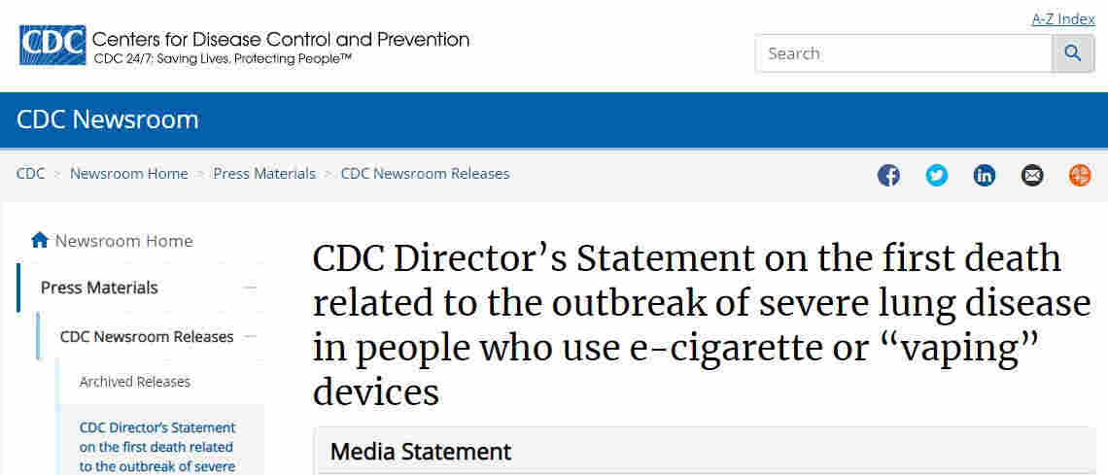
Task: Open CDC Newsroom Releases breadcrumb link
Action: [425, 174]
